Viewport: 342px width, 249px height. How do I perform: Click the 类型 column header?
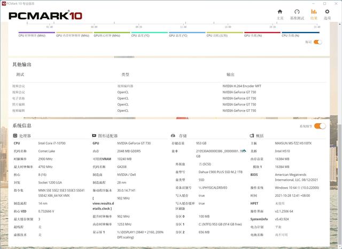click(125, 75)
